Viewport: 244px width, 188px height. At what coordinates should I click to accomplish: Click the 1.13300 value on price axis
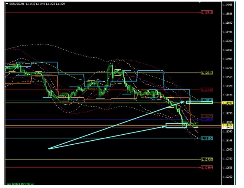tap(227, 41)
